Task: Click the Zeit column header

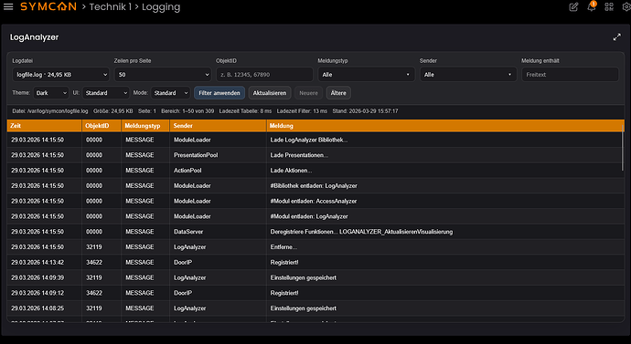Action: click(x=44, y=126)
